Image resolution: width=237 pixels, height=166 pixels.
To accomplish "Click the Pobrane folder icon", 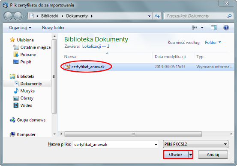I will [x=16, y=55].
